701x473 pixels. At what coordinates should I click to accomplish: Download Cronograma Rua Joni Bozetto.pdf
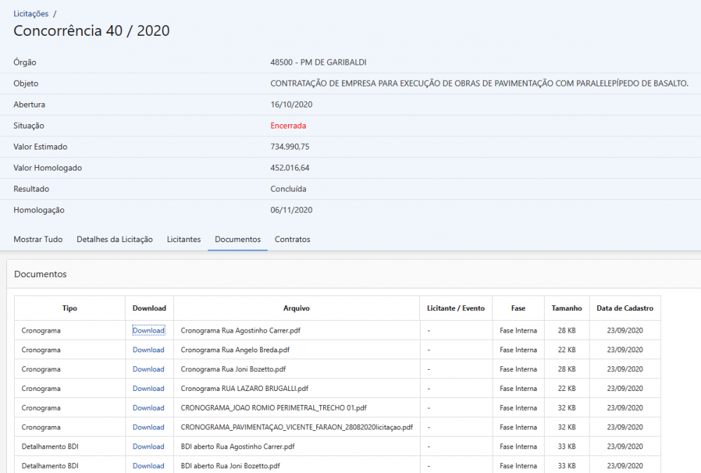[149, 369]
